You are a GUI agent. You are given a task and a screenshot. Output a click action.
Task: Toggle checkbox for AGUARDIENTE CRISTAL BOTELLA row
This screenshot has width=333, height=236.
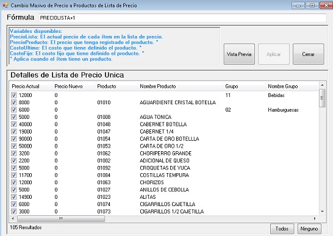[x=14, y=102]
